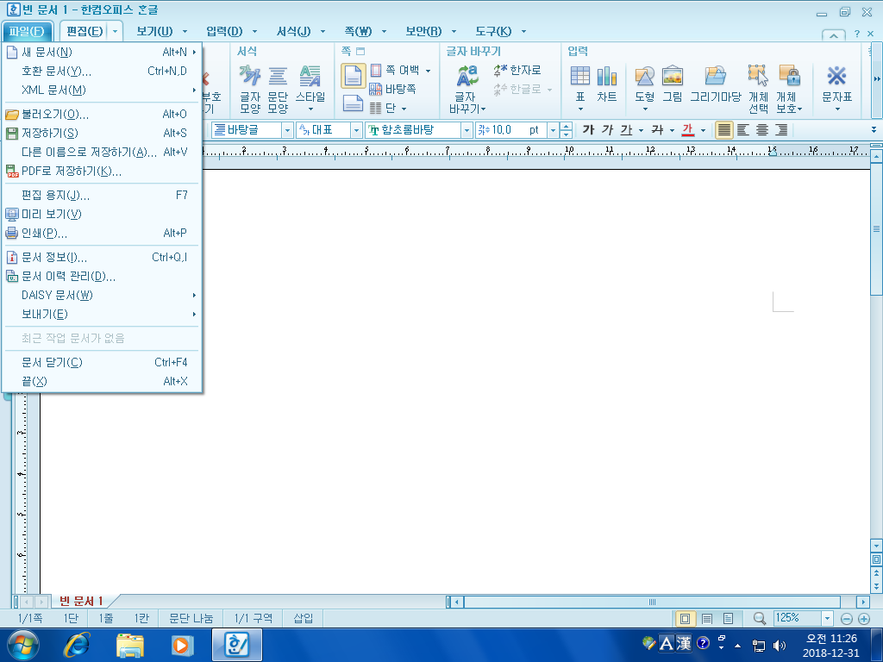
Task: Insert a 그림 picture
Action: [x=672, y=84]
